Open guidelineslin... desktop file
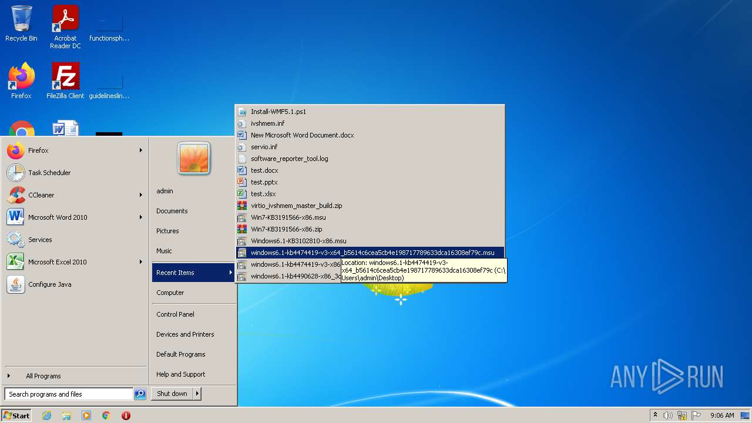Image resolution: width=752 pixels, height=423 pixels. pos(109,83)
